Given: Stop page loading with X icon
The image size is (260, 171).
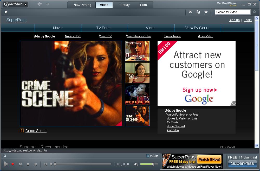Looking at the screenshot, I should point(190,12).
